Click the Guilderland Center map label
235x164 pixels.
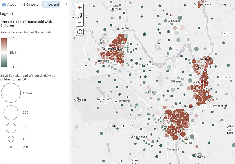tap(104, 101)
